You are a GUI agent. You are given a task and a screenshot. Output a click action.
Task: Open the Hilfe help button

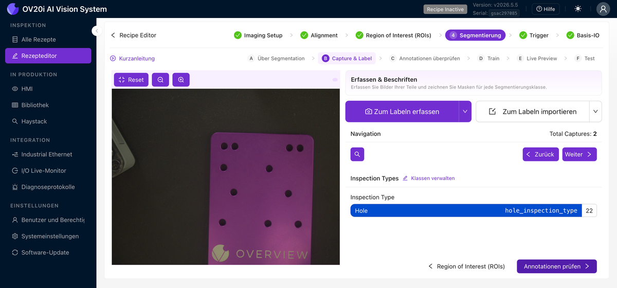546,9
